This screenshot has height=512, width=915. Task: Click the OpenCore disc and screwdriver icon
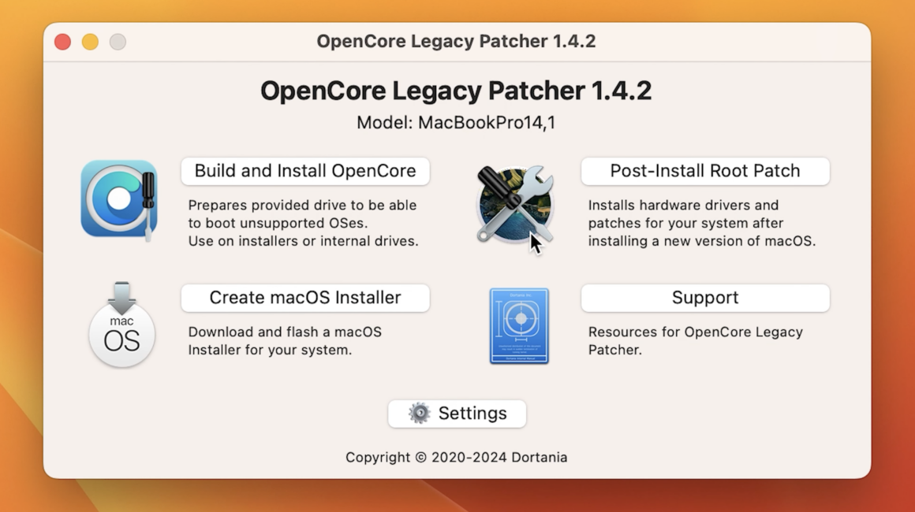pos(119,200)
